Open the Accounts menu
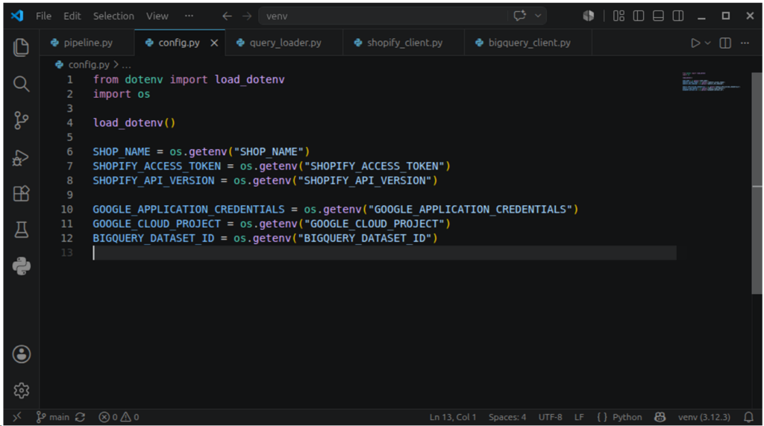Screen dimensions: 764x426 tap(21, 354)
